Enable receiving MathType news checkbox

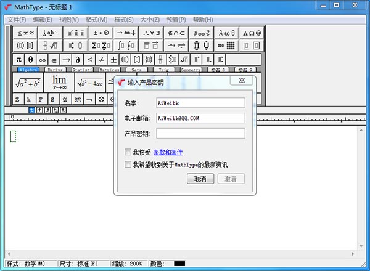tap(128, 164)
